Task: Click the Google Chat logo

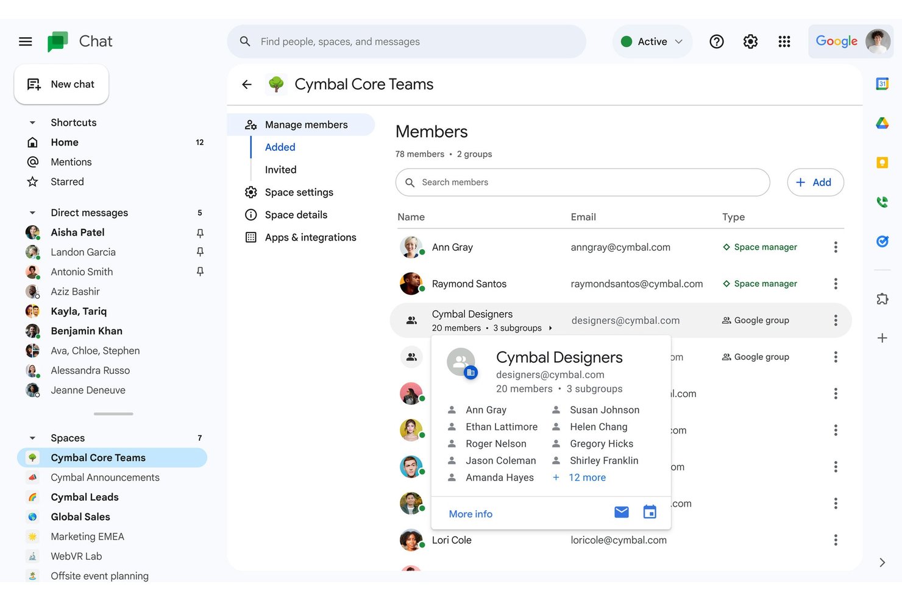Action: click(x=58, y=41)
